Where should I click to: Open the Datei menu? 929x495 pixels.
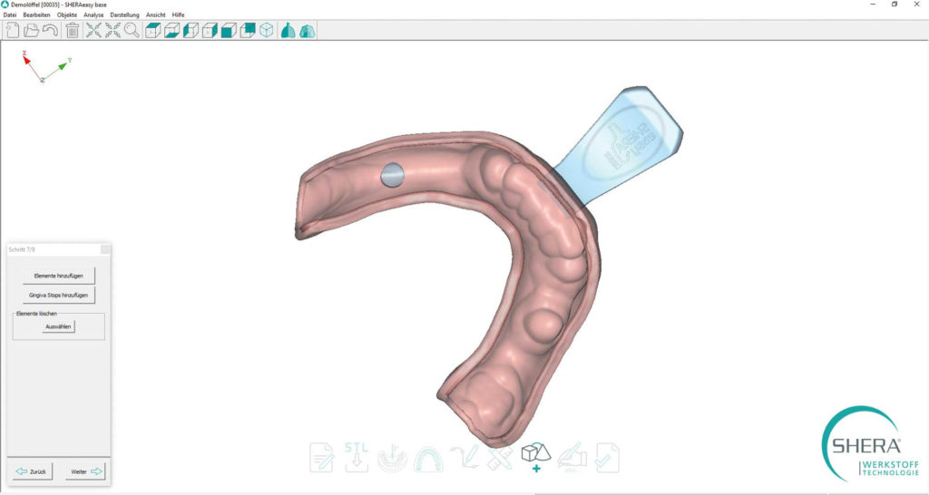[10, 15]
